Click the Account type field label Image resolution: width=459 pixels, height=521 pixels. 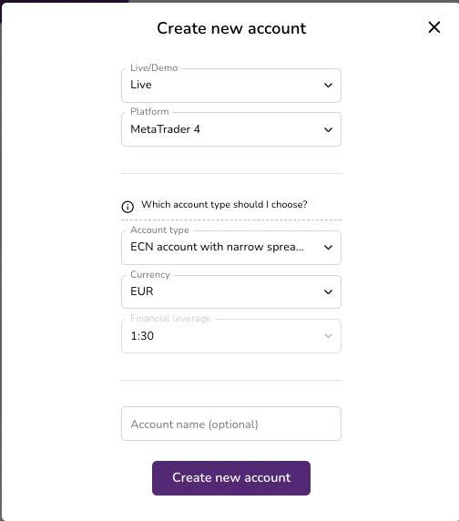click(x=159, y=230)
